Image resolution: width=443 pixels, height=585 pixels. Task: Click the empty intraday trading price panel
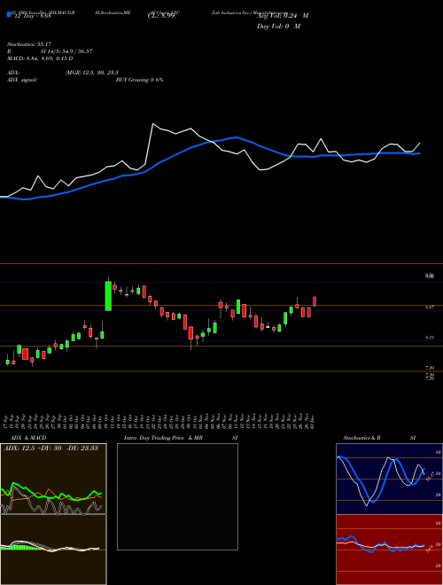point(177,496)
